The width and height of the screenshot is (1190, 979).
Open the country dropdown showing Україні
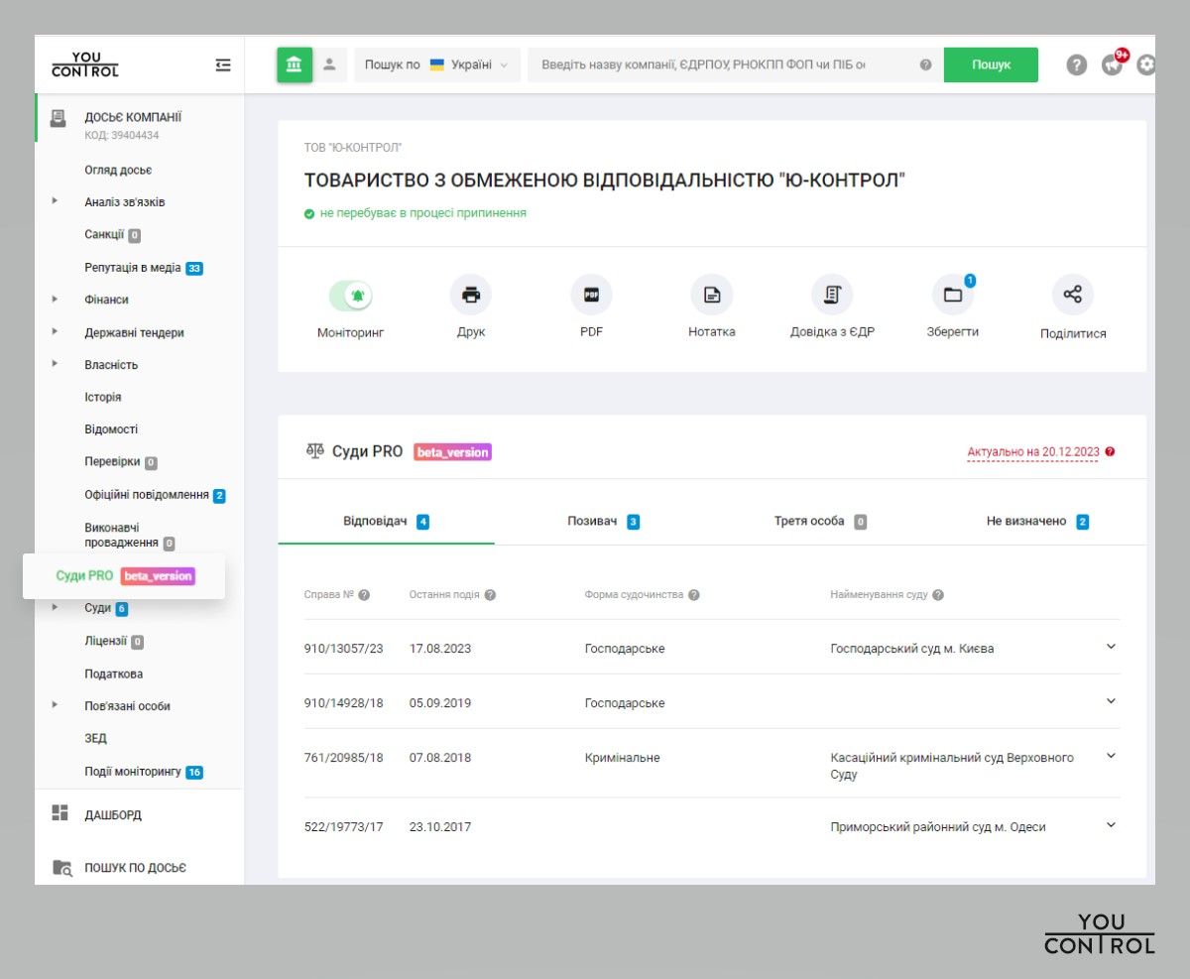tap(437, 64)
